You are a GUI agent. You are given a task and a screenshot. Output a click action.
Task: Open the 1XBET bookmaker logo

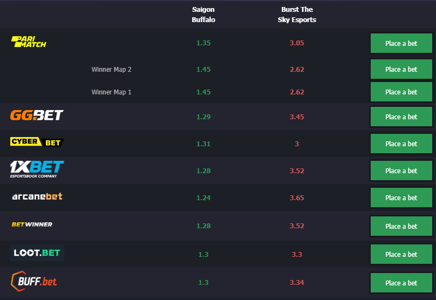[37, 169]
